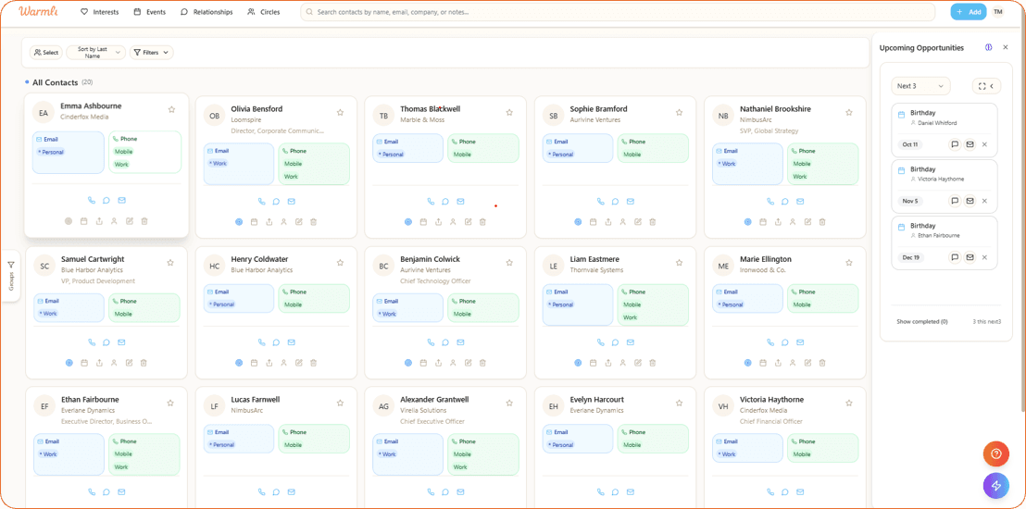Image resolution: width=1026 pixels, height=509 pixels.
Task: Open the purple lightning quick actions button
Action: [995, 486]
